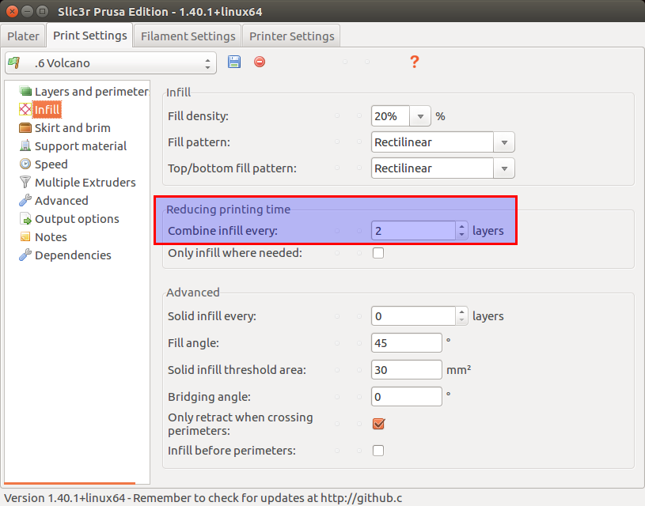Uncheck Only retract when crossing perimeters
This screenshot has height=506, width=645.
378,424
